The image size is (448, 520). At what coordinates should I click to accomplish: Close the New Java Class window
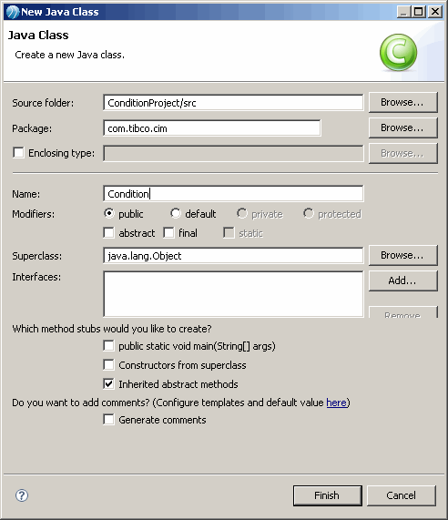click(435, 12)
